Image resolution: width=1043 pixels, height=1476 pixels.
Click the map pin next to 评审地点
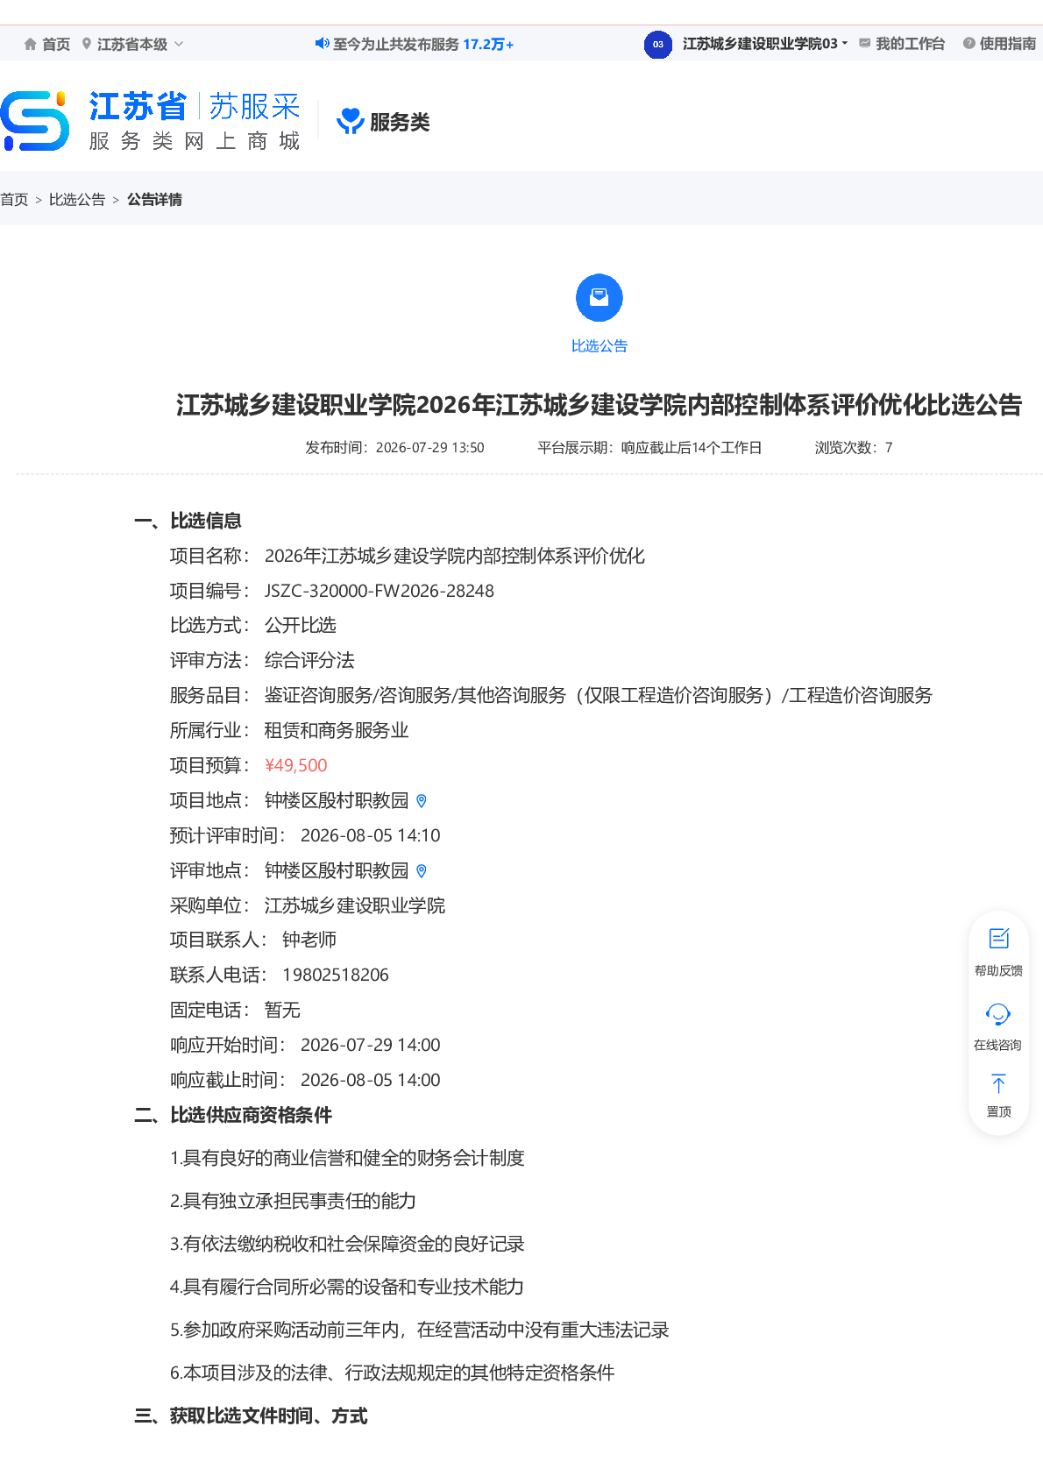pyautogui.click(x=422, y=871)
